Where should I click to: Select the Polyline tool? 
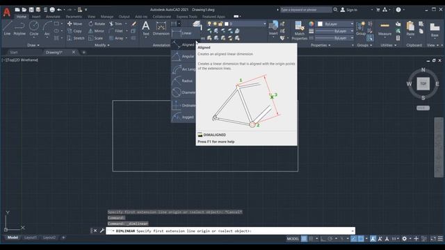click(x=19, y=28)
